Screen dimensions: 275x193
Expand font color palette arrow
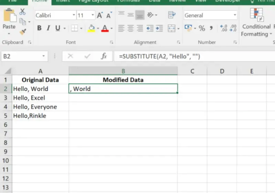111,28
